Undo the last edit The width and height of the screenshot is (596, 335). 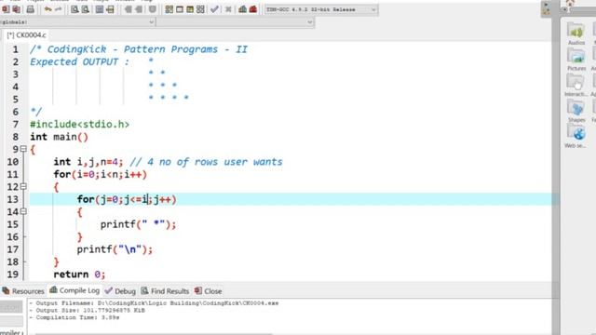[x=47, y=9]
